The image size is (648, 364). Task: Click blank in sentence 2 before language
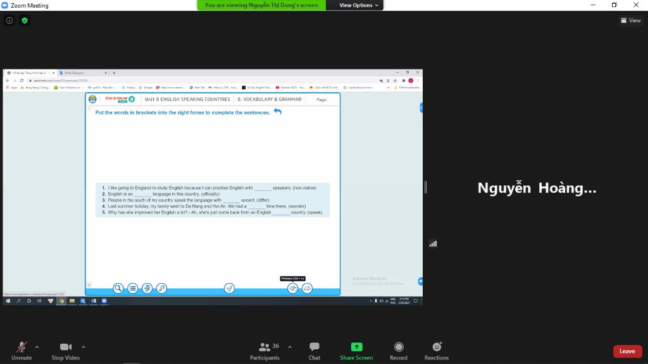pyautogui.click(x=142, y=195)
